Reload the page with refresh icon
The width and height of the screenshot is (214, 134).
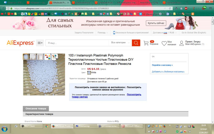170,9
